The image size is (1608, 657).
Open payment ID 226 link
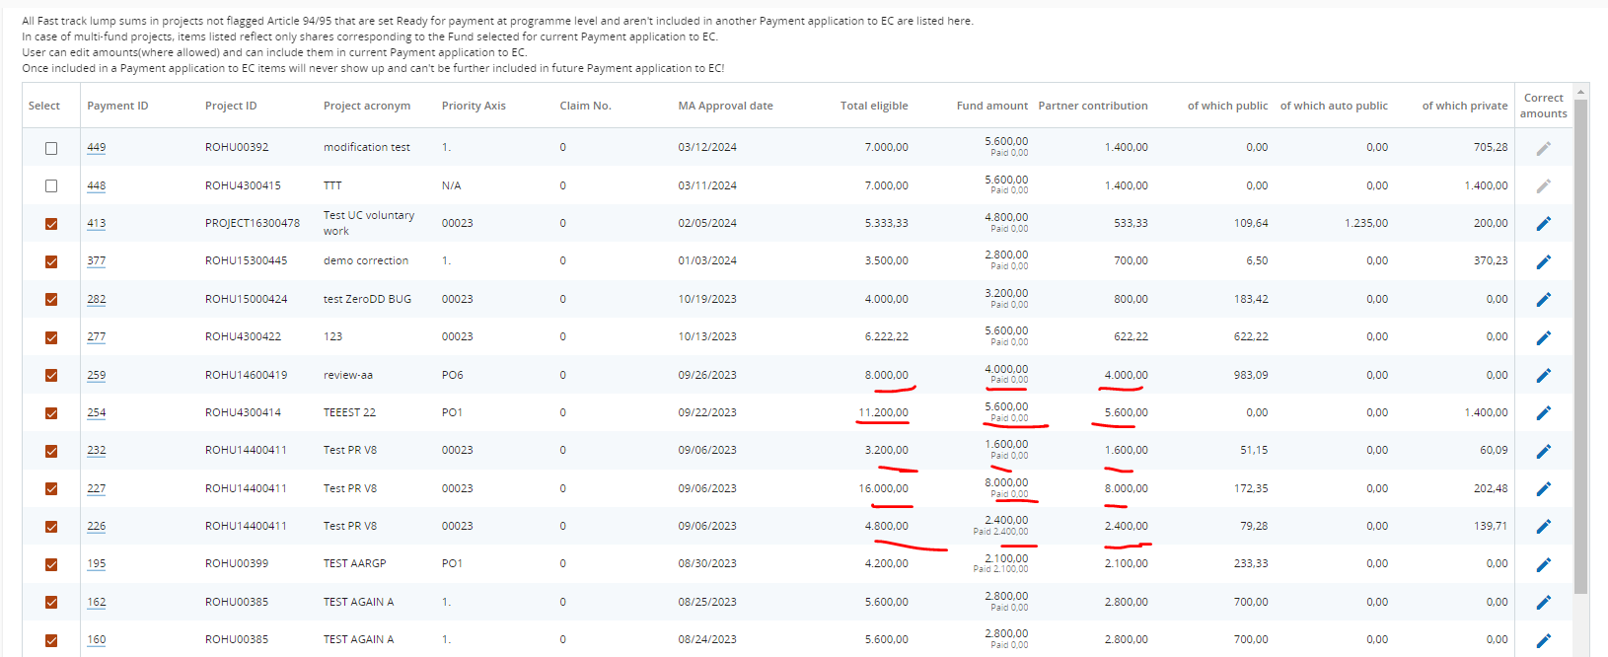click(x=96, y=527)
